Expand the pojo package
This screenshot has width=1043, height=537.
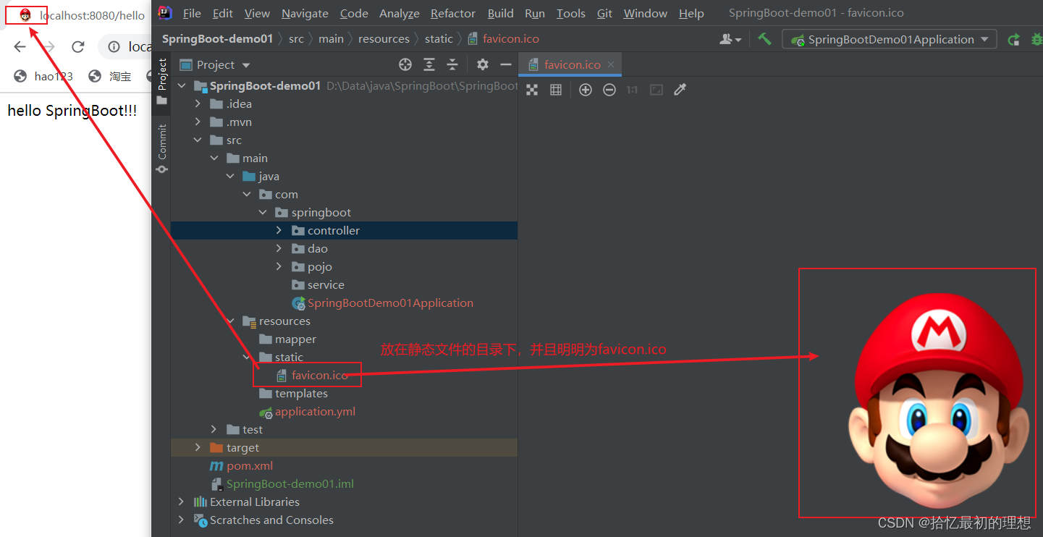click(x=279, y=267)
